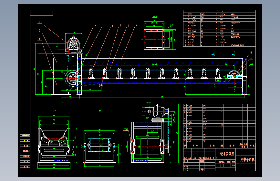280x181 pixels.
Task: Click the small take-up roller circle below the belt
Action: tap(101, 86)
